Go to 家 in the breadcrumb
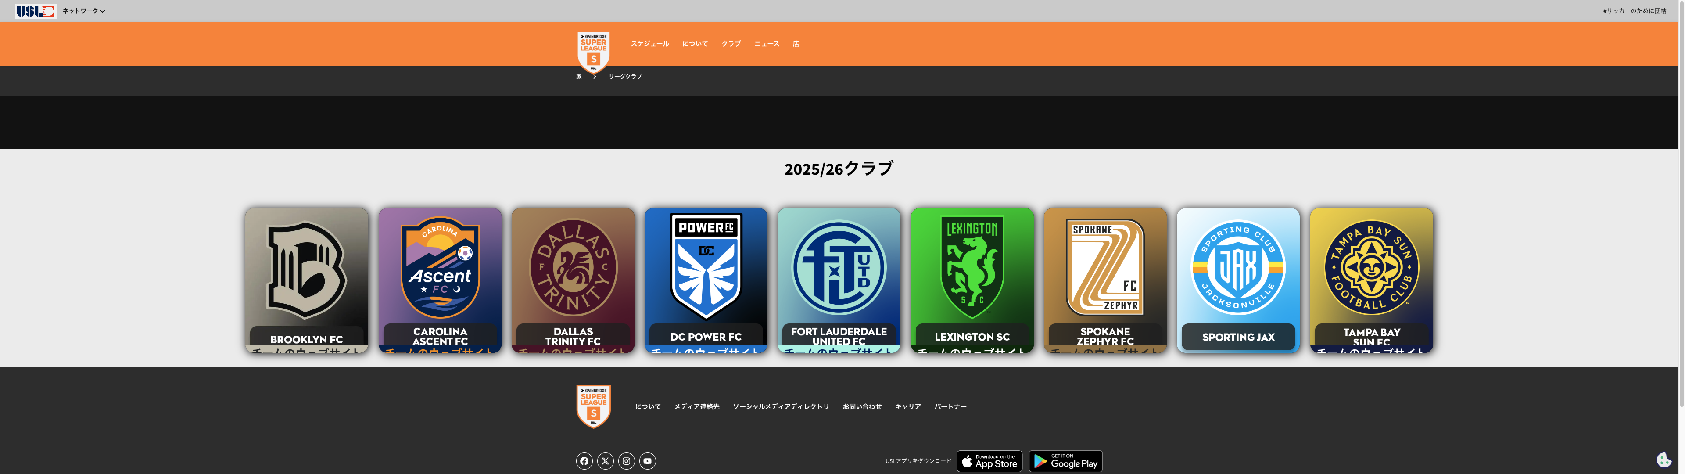Screen dimensions: 1685x474 (x=579, y=77)
